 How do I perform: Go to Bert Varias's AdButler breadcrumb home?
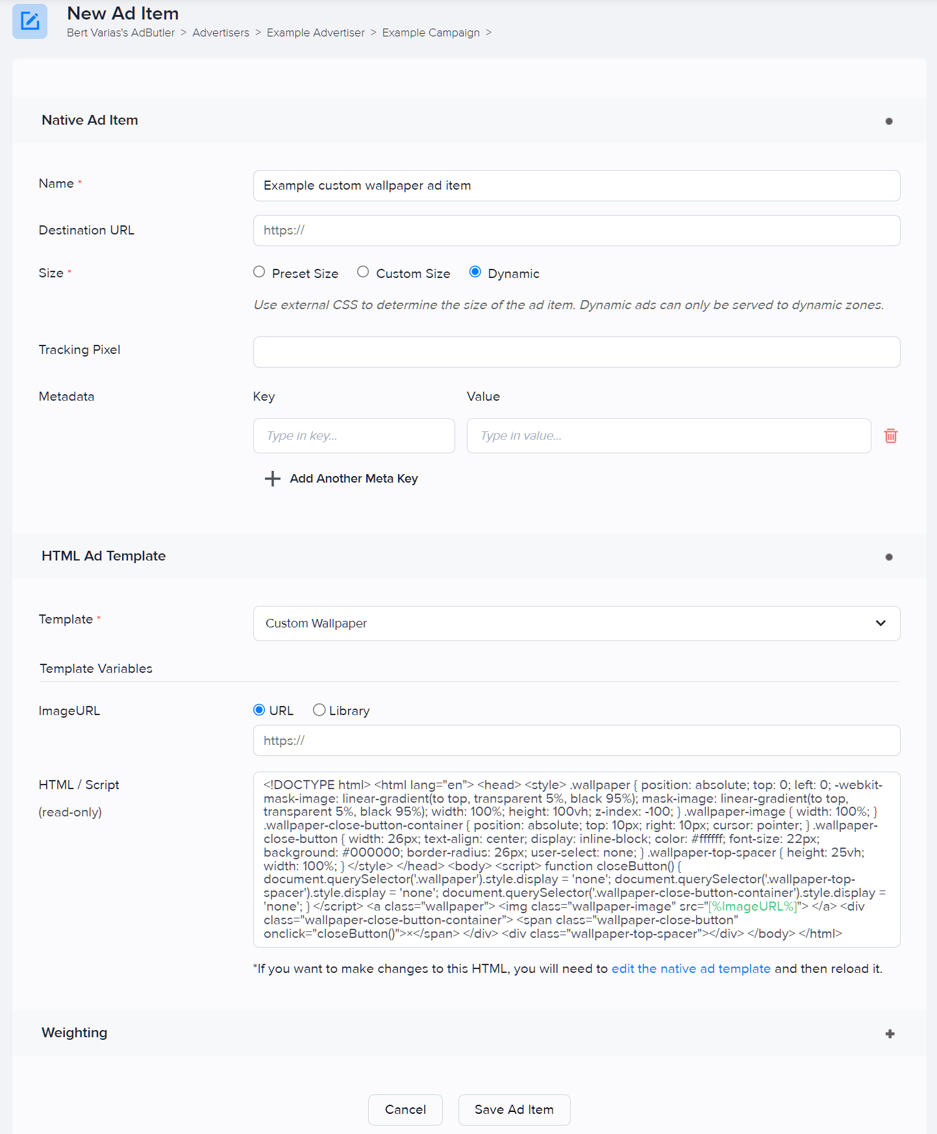point(121,32)
